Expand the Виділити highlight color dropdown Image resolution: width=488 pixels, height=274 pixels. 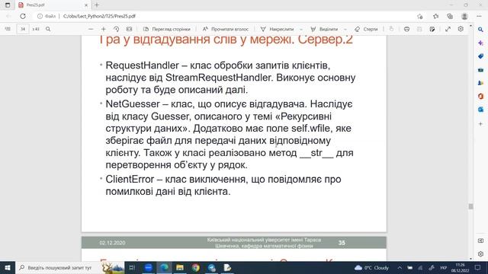pos(345,29)
